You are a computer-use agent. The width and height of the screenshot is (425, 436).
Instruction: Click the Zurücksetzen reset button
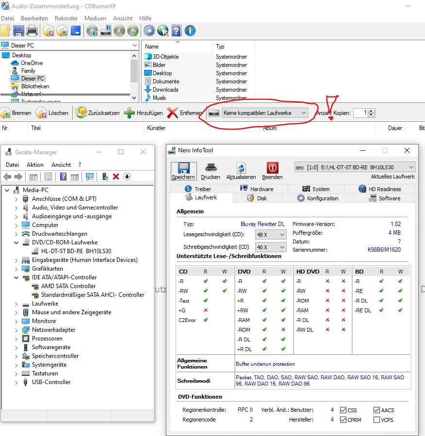point(98,113)
